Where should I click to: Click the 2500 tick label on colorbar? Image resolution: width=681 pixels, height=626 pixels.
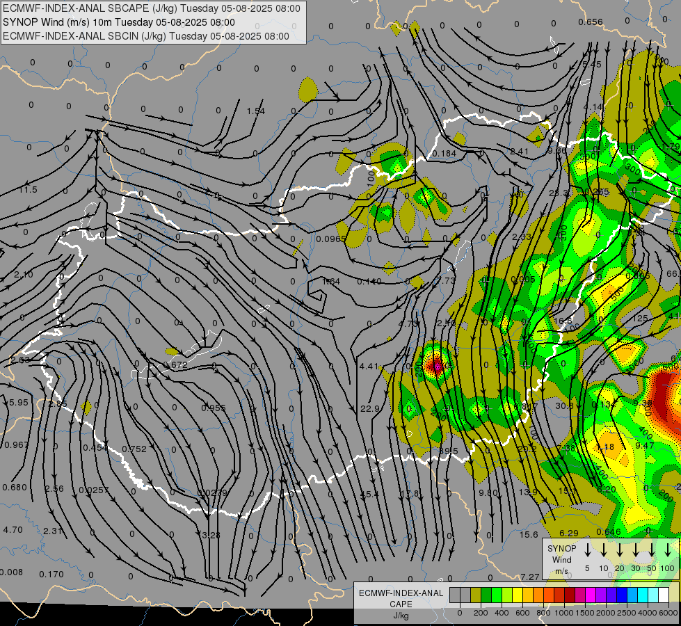(627, 613)
